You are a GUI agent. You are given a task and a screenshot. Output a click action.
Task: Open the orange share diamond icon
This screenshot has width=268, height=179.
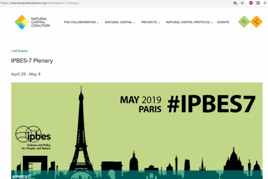point(256,22)
